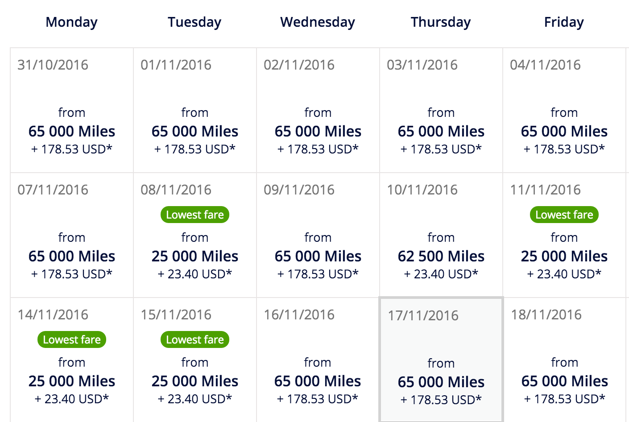Select the 31/10/2016 date cell
Screen dimensions: 629x422
(72, 110)
